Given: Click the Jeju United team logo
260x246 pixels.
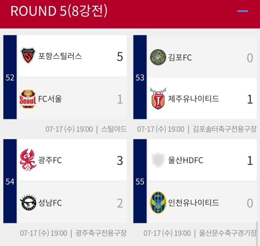Looking at the screenshot, I should pos(157,99).
